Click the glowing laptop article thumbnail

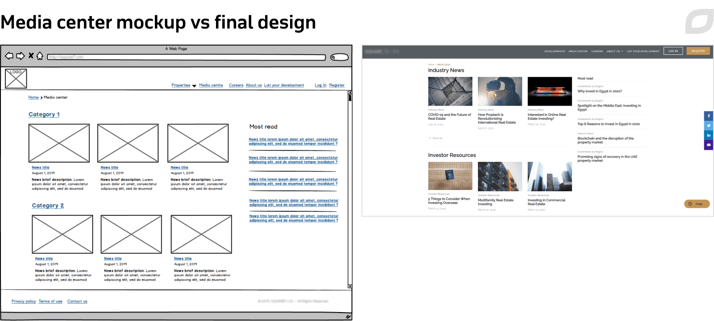[550, 91]
